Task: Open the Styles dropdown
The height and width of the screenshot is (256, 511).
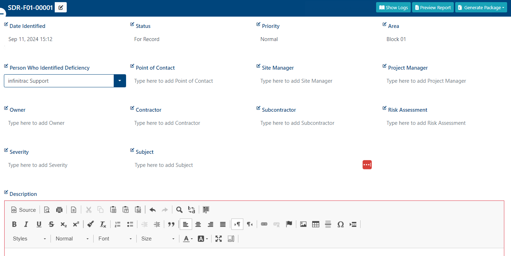Action: pos(29,239)
